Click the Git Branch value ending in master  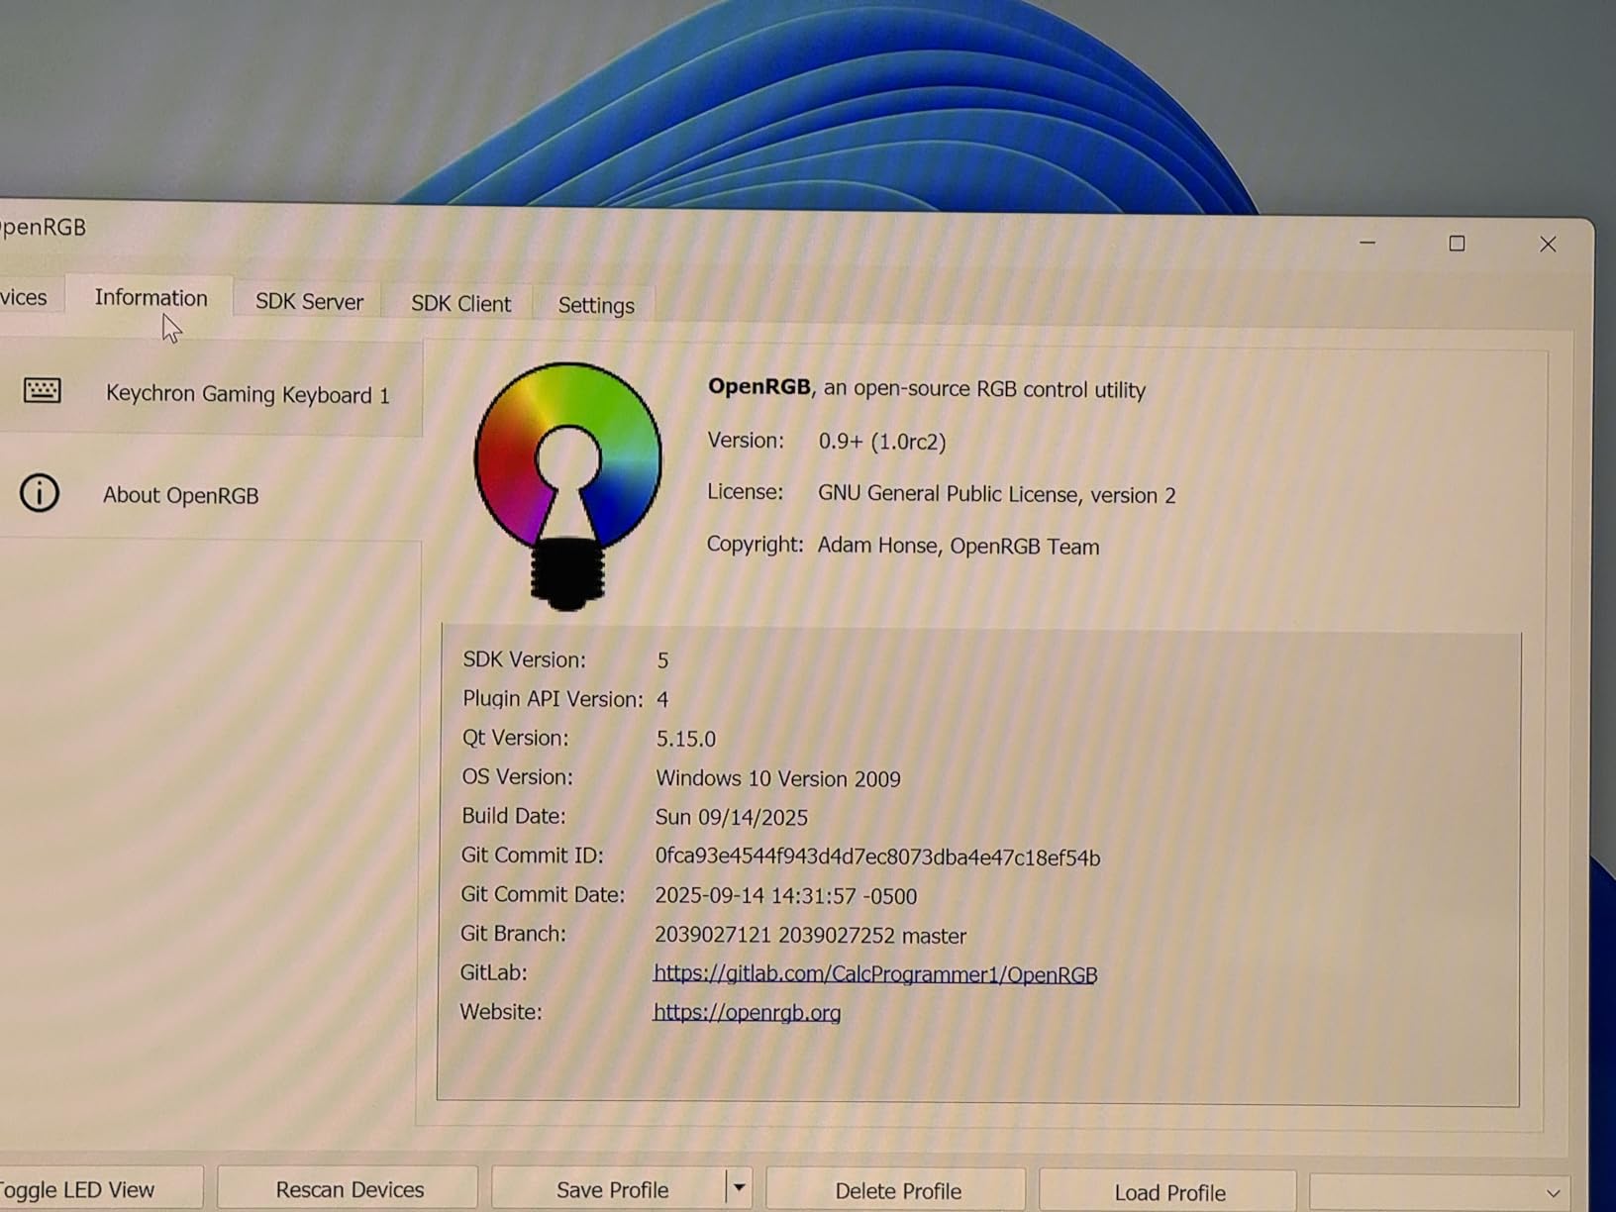click(810, 936)
